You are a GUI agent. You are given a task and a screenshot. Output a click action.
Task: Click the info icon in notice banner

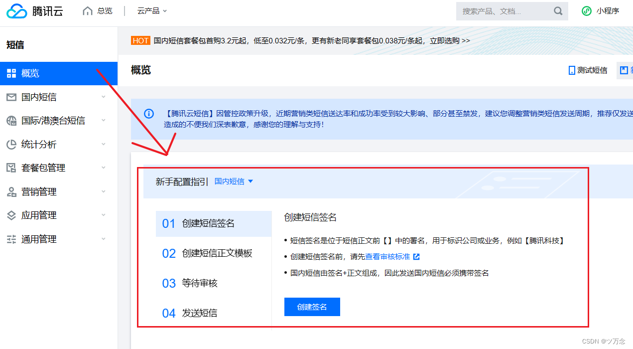point(149,114)
